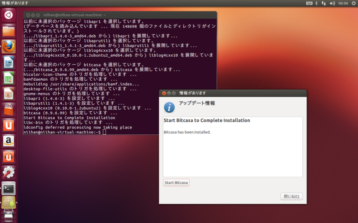This screenshot has width=358, height=223.
Task: Select the package installer launcher icon
Action: [9, 202]
